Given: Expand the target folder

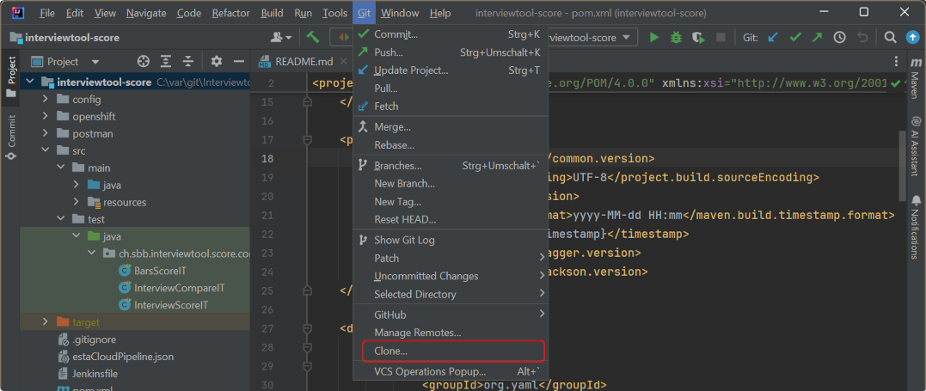Looking at the screenshot, I should tap(45, 322).
